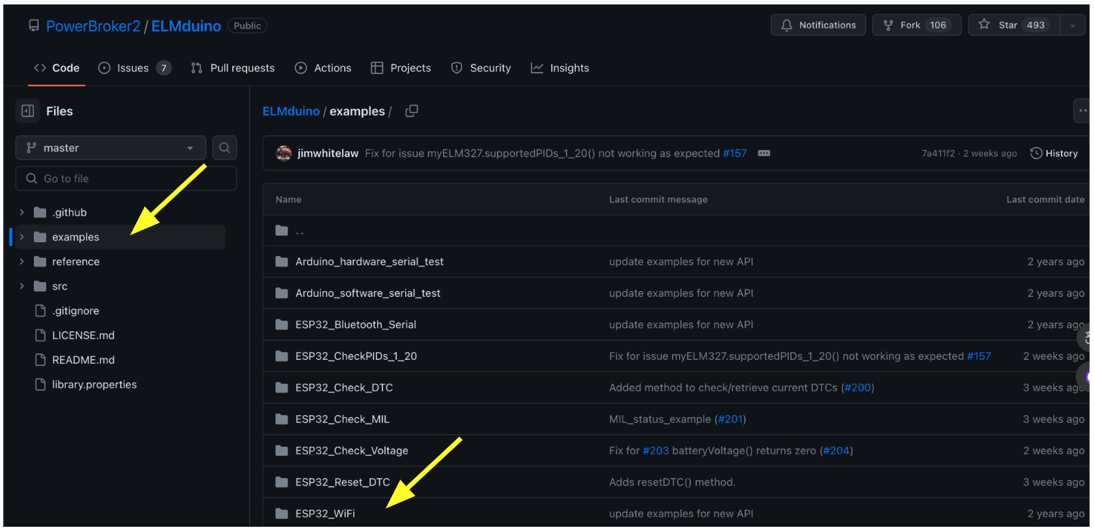The image size is (1094, 530).
Task: Open the Insights tab
Action: pyautogui.click(x=560, y=68)
